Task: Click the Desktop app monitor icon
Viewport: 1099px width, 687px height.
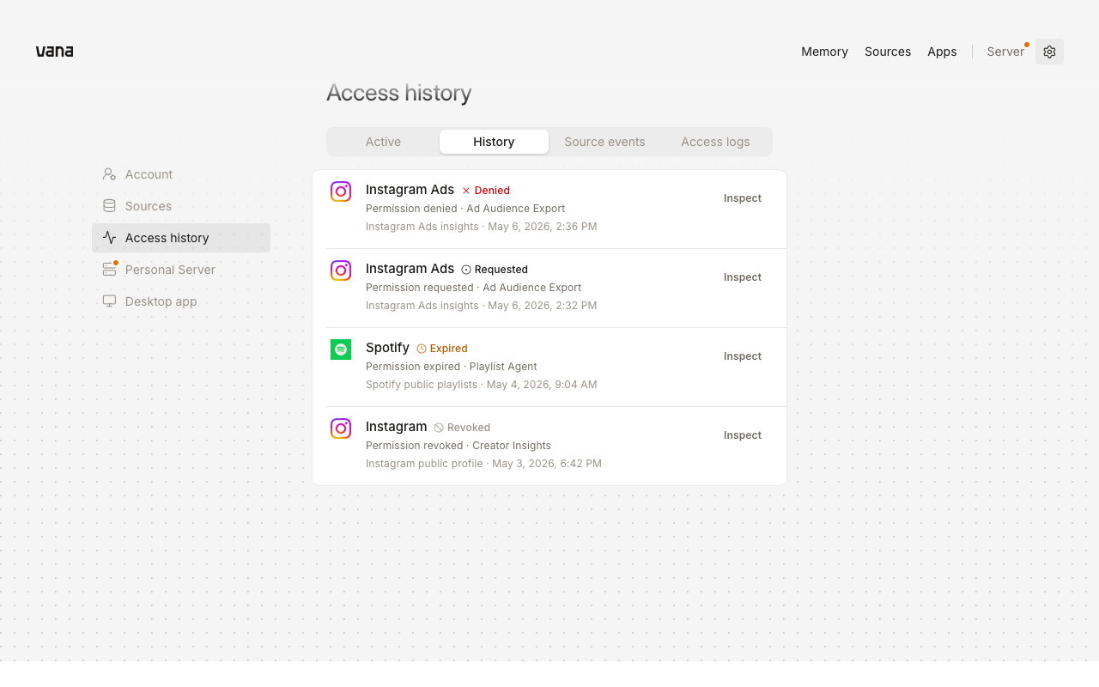Action: (109, 301)
